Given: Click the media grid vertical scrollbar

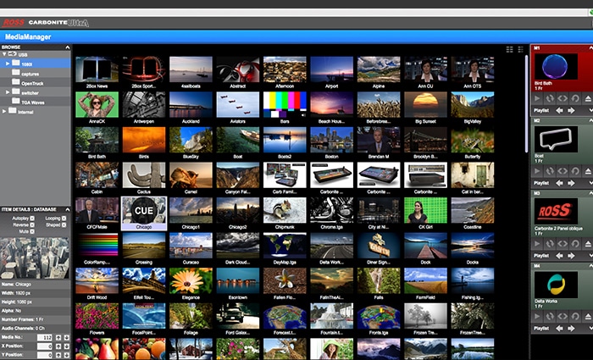Looking at the screenshot, I should click(526, 104).
